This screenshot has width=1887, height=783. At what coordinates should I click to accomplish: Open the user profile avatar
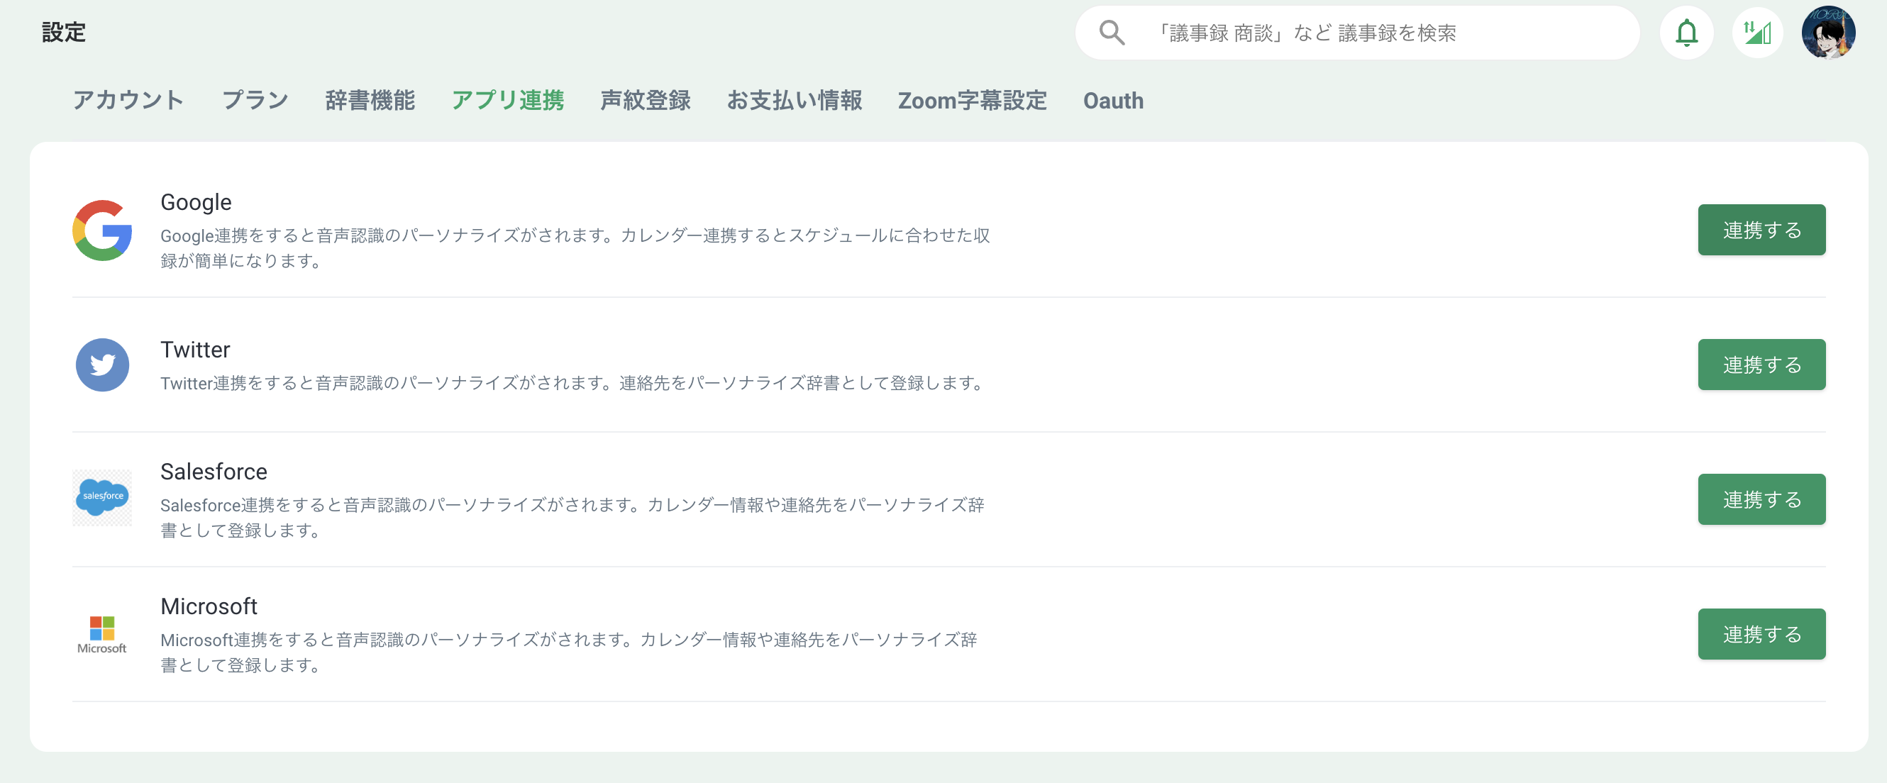pyautogui.click(x=1828, y=33)
